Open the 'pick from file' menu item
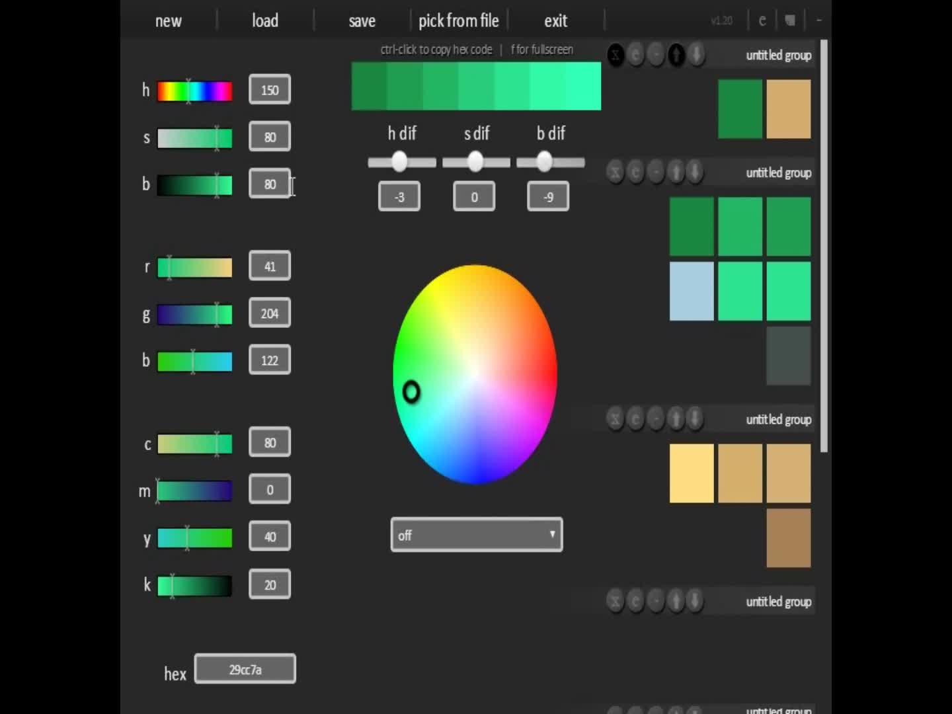This screenshot has width=952, height=714. 458,21
